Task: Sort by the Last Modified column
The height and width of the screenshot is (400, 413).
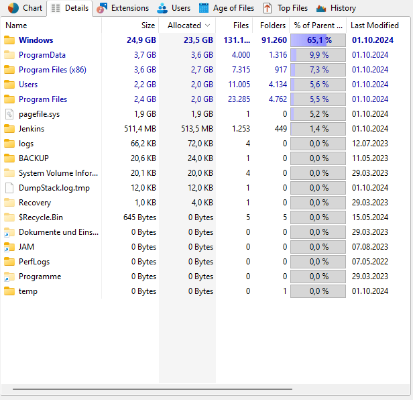Action: pos(374,26)
